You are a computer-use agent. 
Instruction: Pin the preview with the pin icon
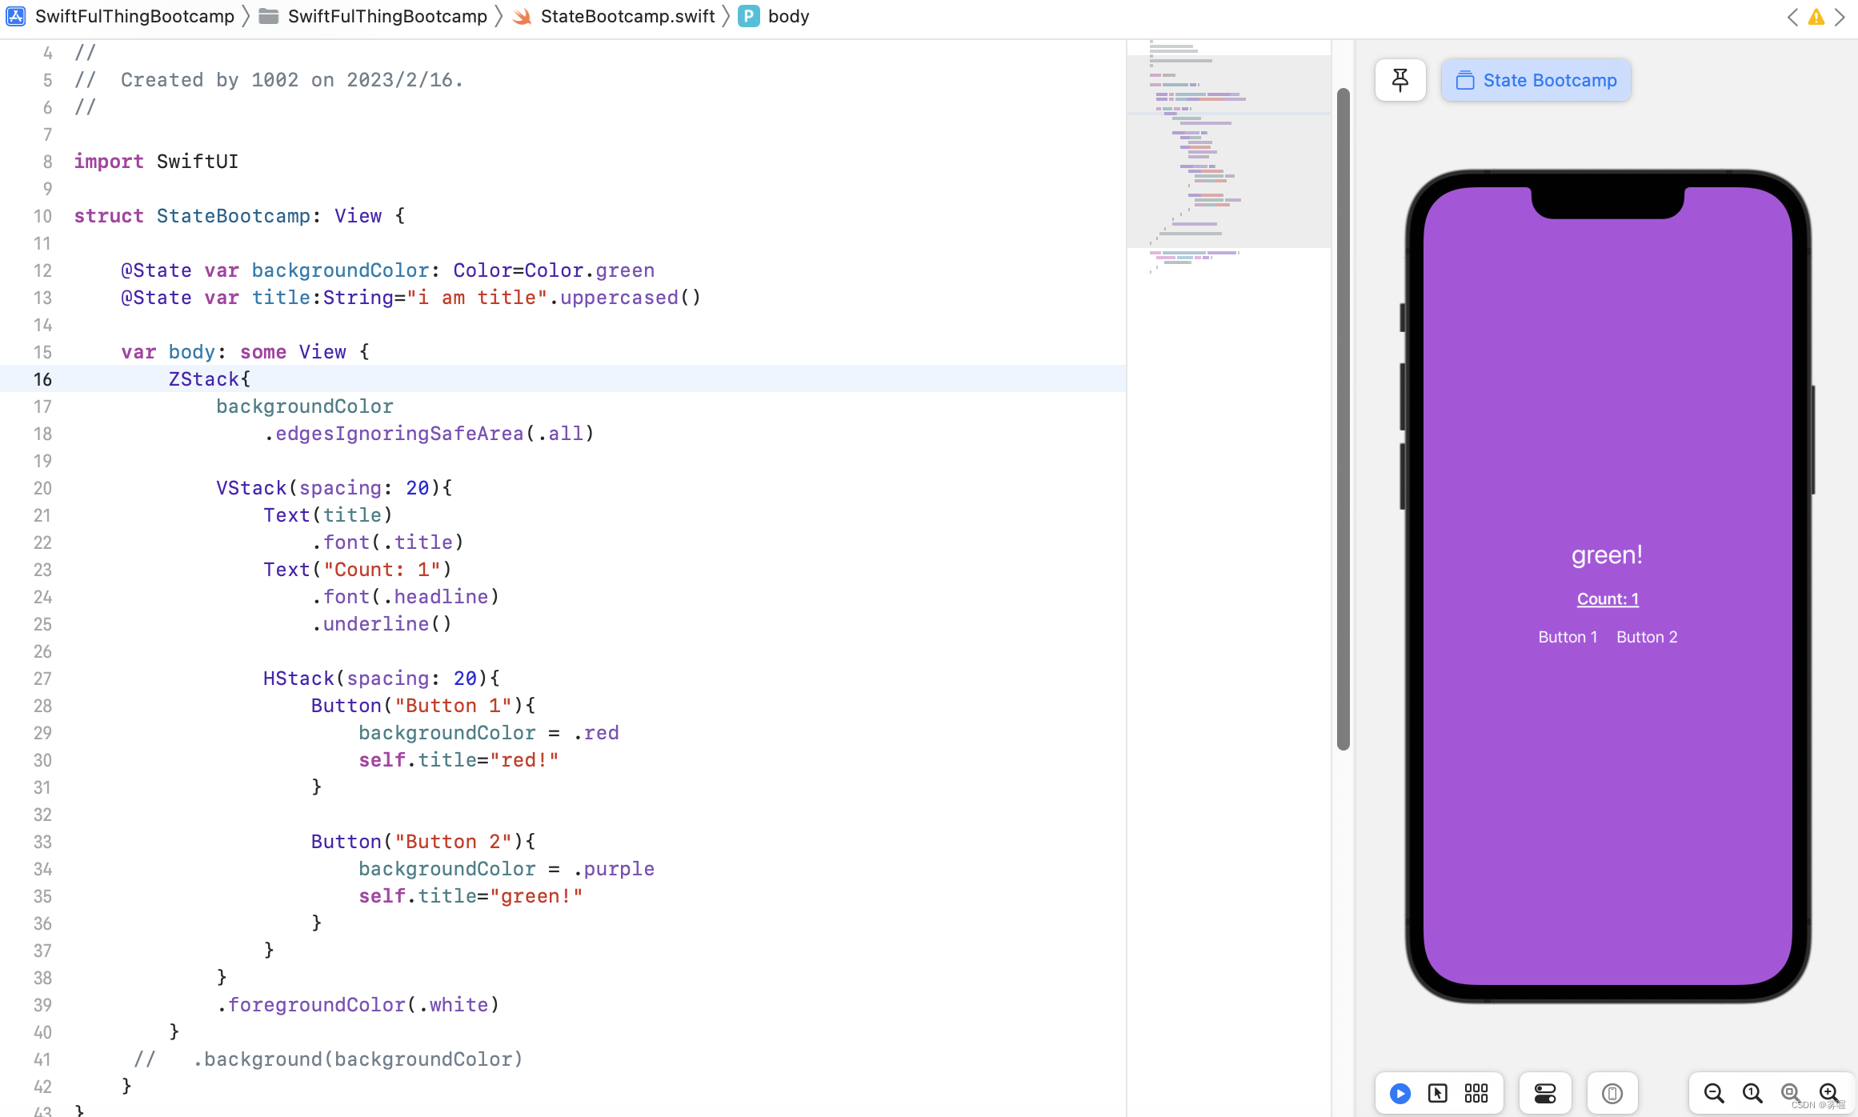[x=1400, y=80]
